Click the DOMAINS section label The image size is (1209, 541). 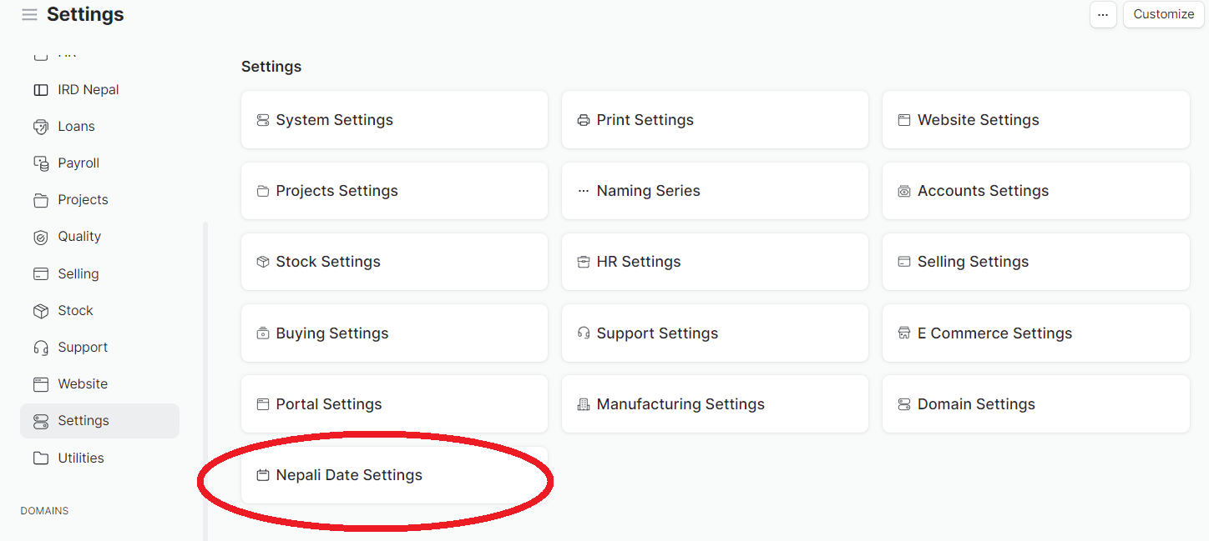point(44,510)
